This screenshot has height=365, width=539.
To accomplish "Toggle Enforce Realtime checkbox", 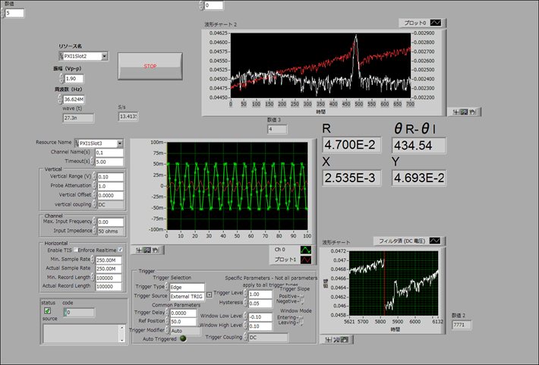I will tap(120, 250).
